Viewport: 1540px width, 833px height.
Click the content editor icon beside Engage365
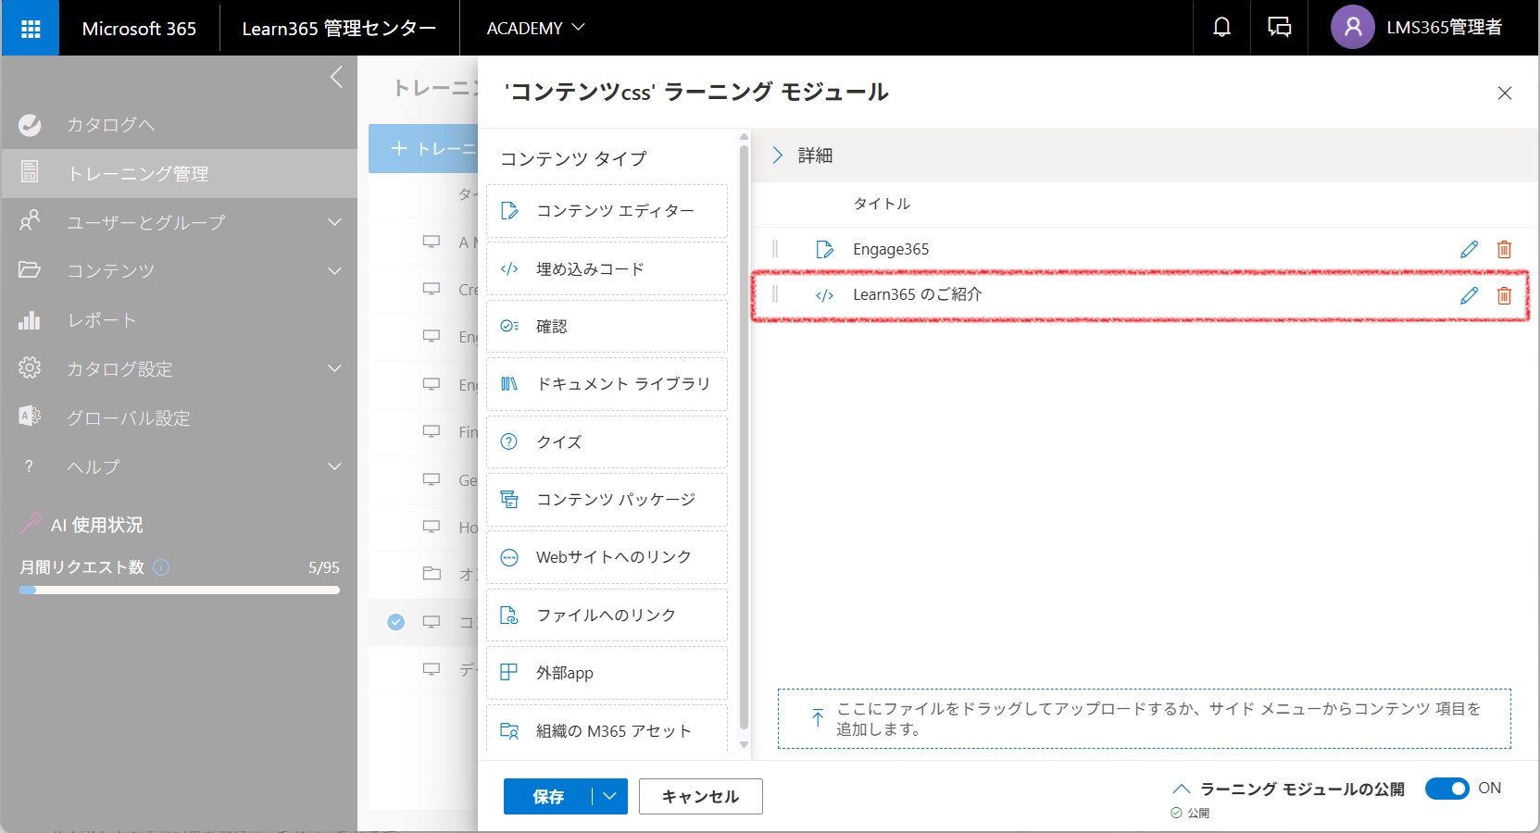[x=824, y=249]
